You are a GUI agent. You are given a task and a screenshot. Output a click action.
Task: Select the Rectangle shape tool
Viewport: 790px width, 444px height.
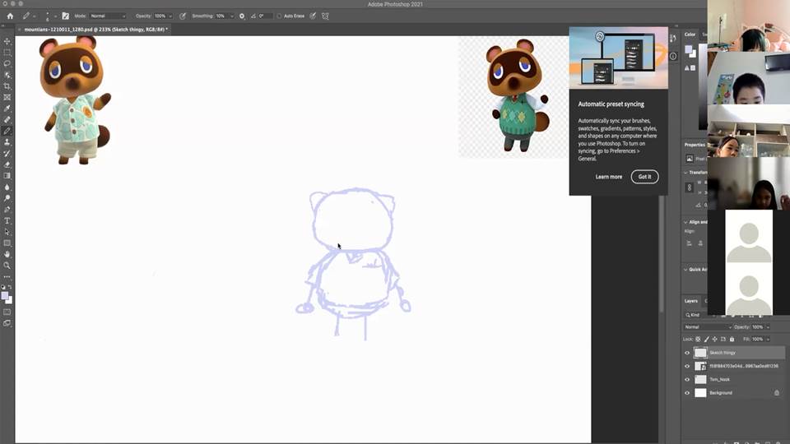pos(7,243)
